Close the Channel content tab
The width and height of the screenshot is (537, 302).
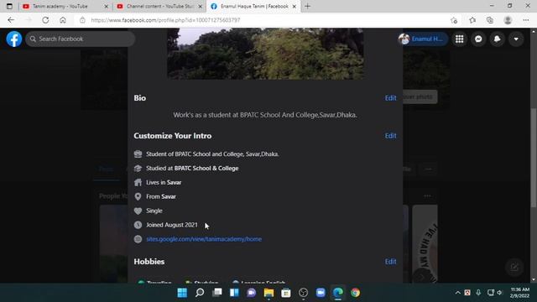(200, 6)
